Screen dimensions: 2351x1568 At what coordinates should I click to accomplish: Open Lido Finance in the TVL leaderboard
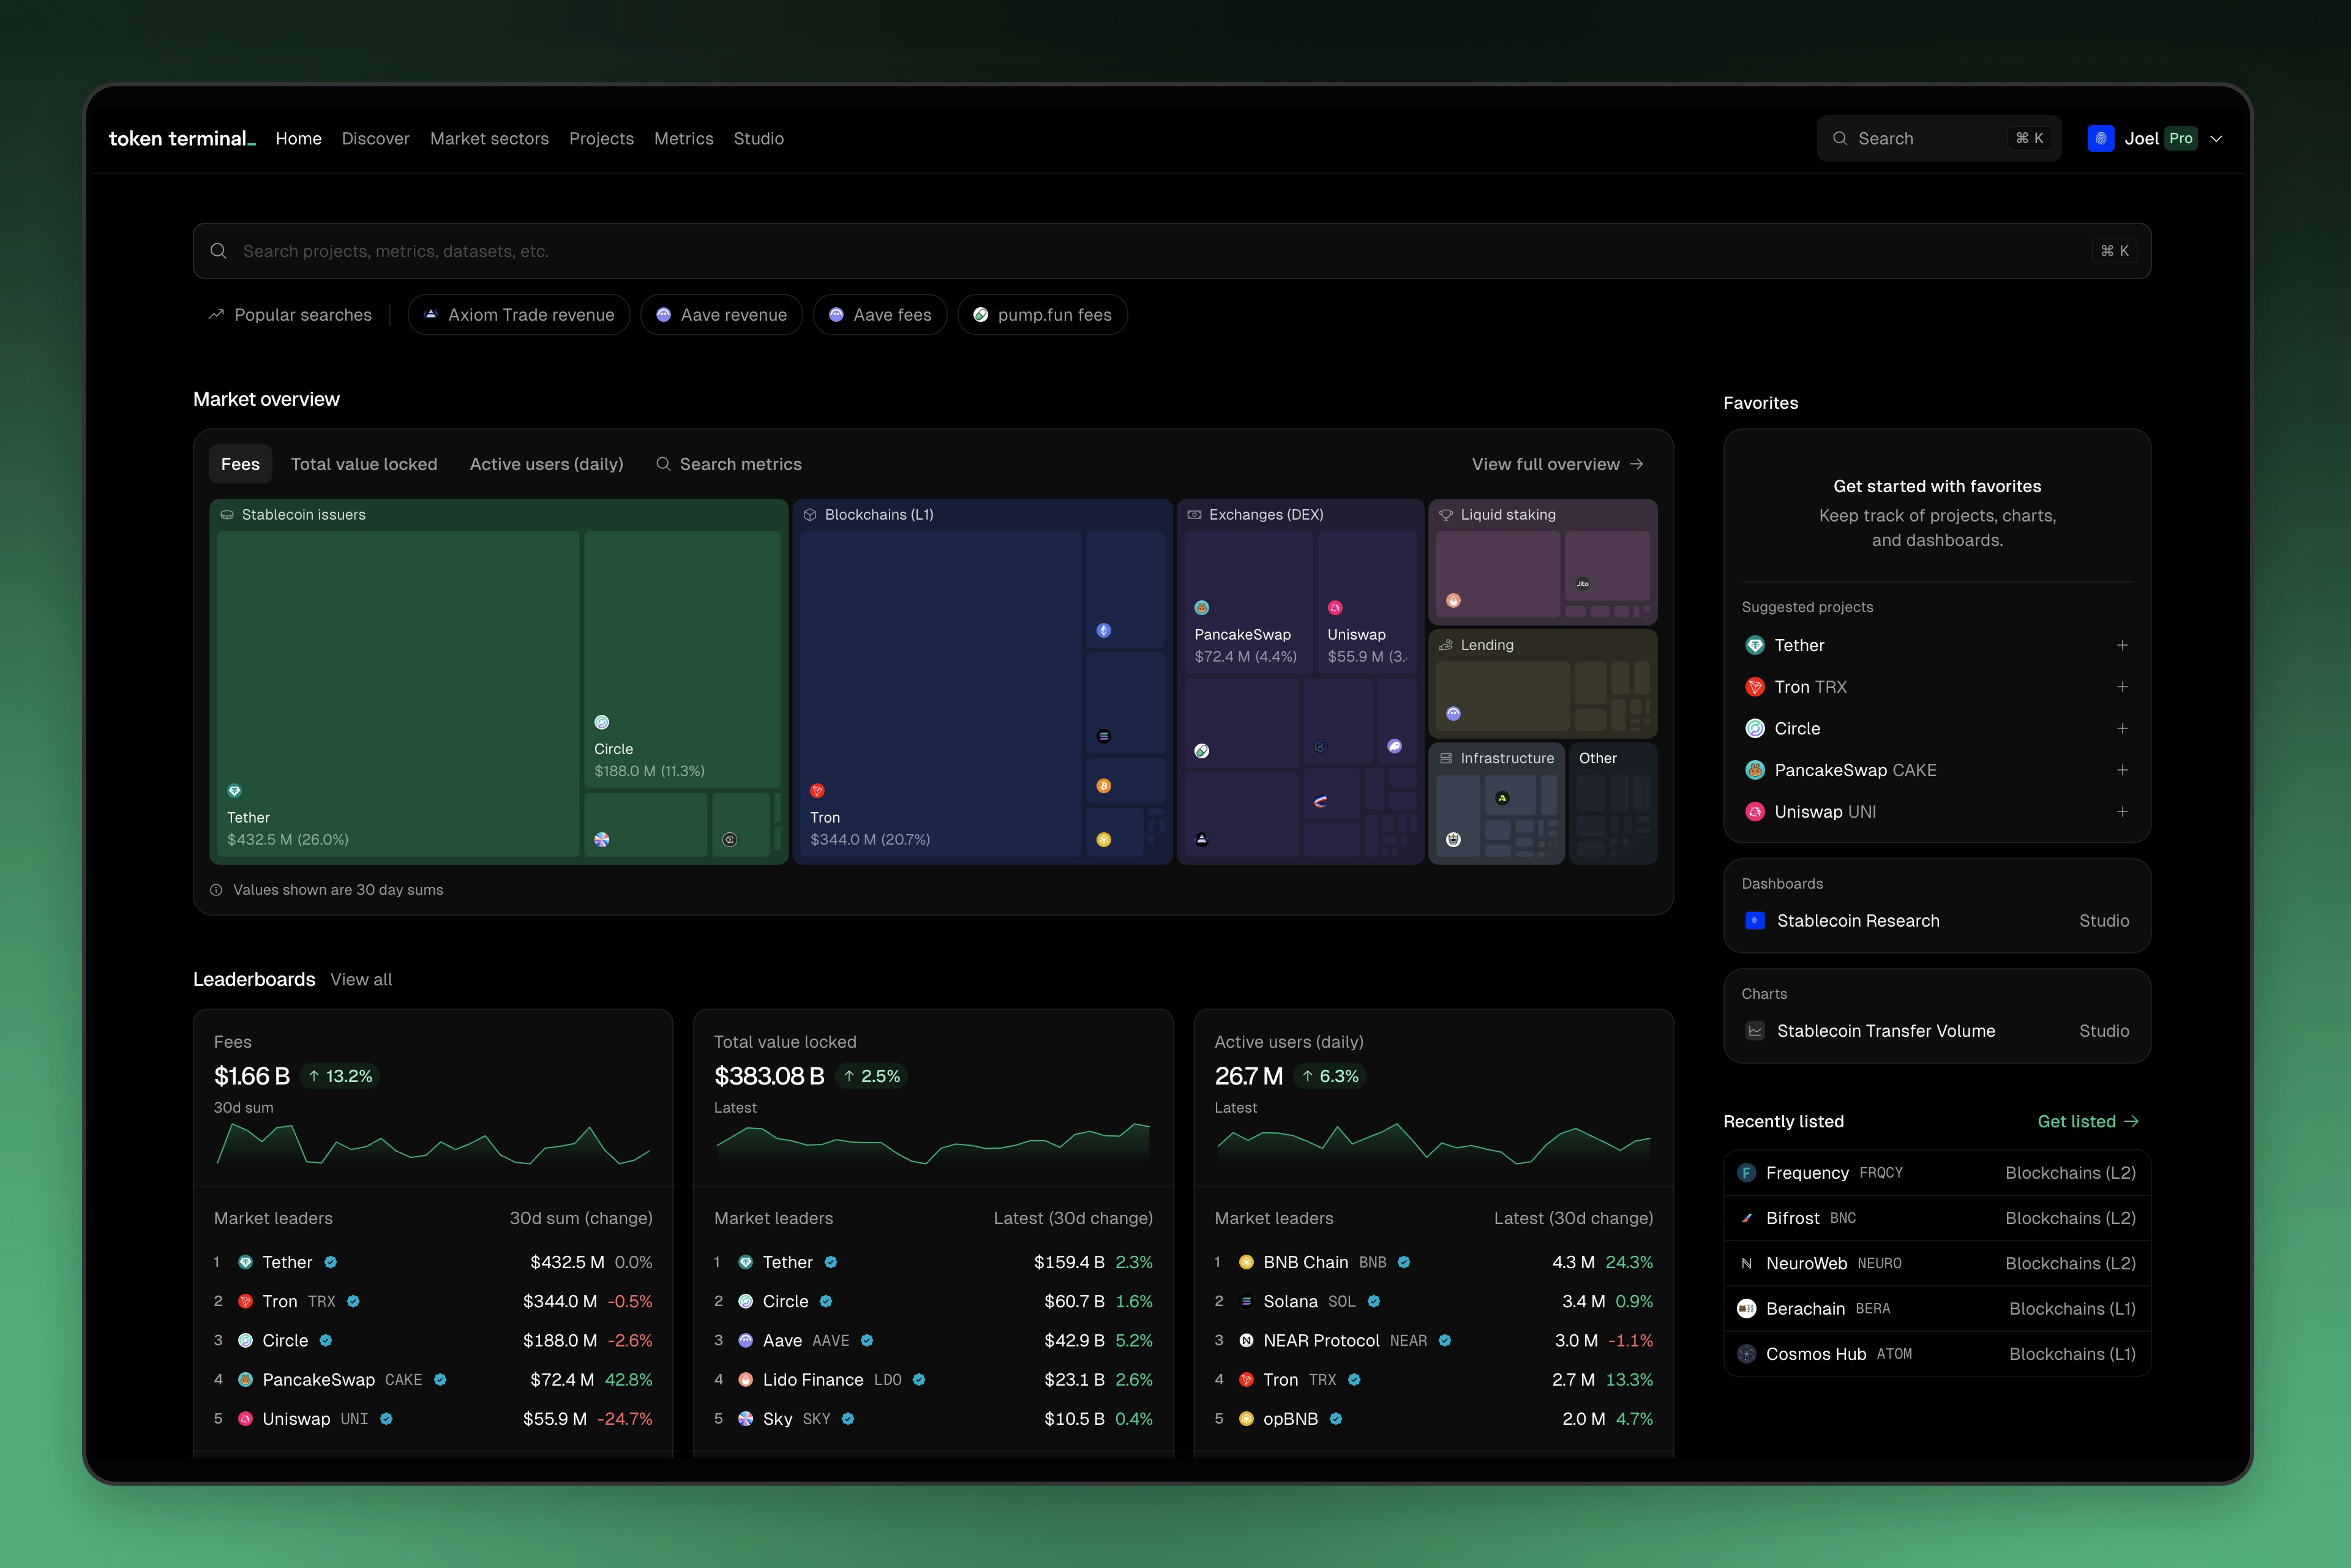click(934, 1380)
